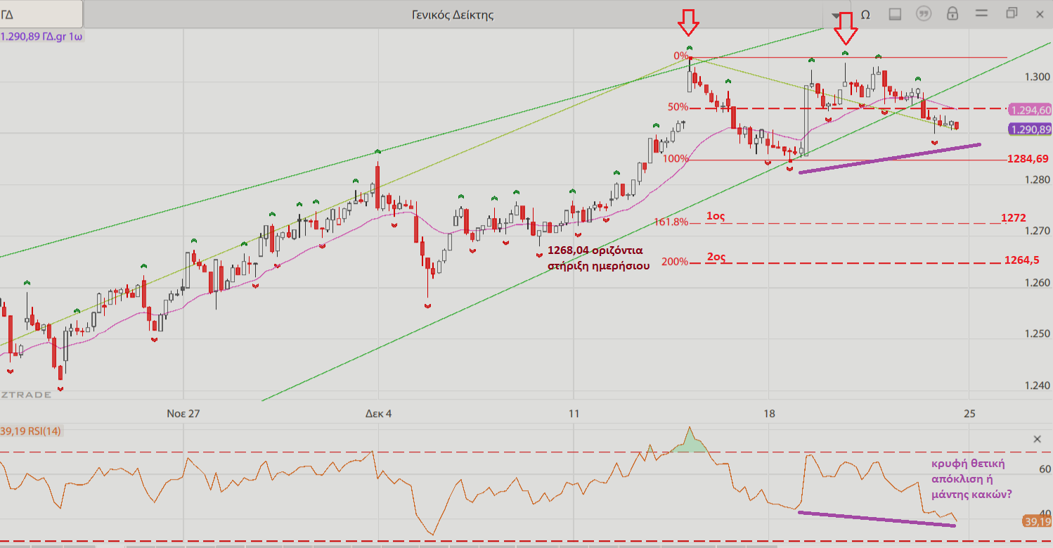Click the 25 date label on the time axis
Screen dimensions: 1053x548
click(x=969, y=414)
